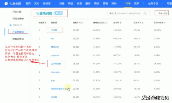Open the 作战室 navigation item
The height and width of the screenshot is (103, 172).
47,4
